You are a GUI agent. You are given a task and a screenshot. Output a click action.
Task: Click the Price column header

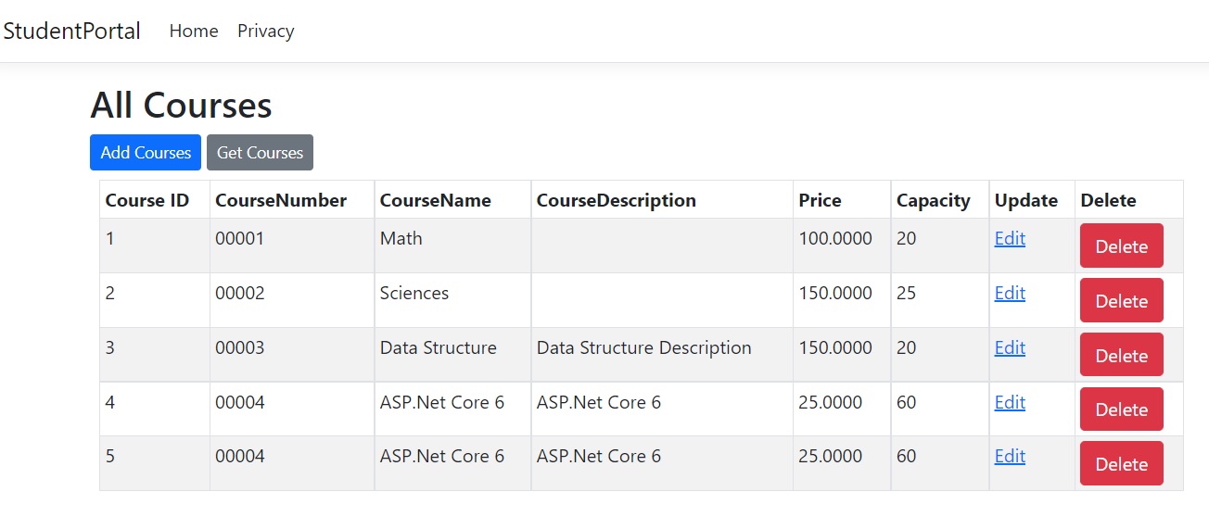pos(821,200)
